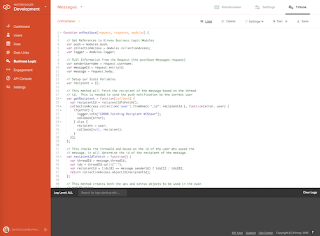Click the Save button
Viewport: 320px width, 236px height.
pos(303,21)
